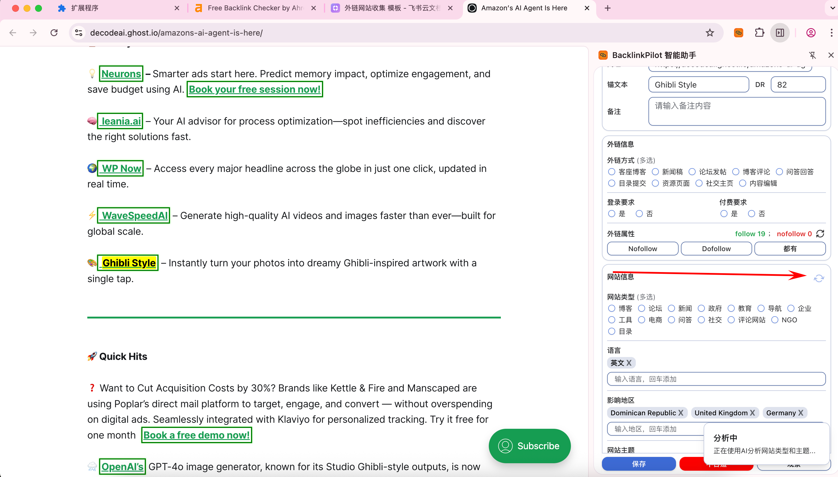
Task: Click the Nofollow attribute button
Action: coord(642,249)
